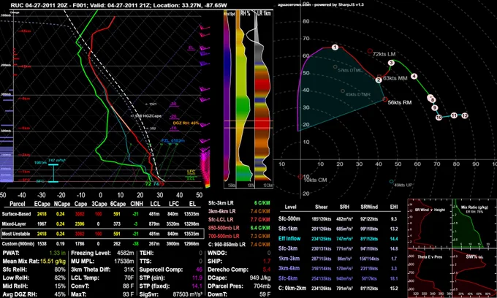Click the CINH column header
The width and height of the screenshot is (497, 298).
(x=137, y=204)
